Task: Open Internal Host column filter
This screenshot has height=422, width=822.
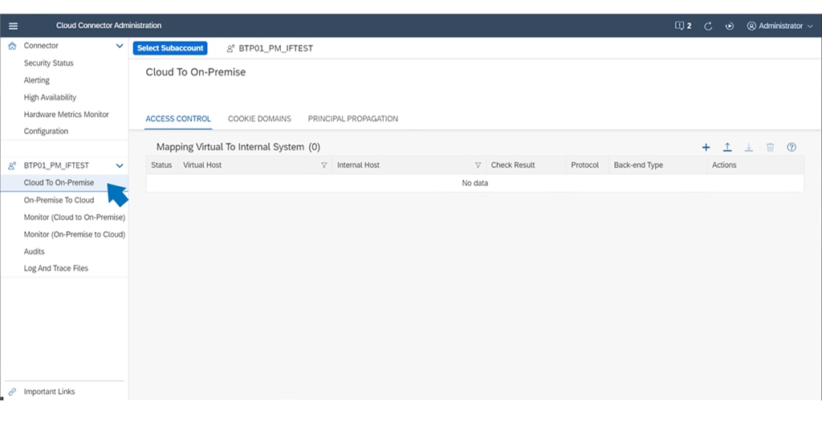Action: point(478,165)
